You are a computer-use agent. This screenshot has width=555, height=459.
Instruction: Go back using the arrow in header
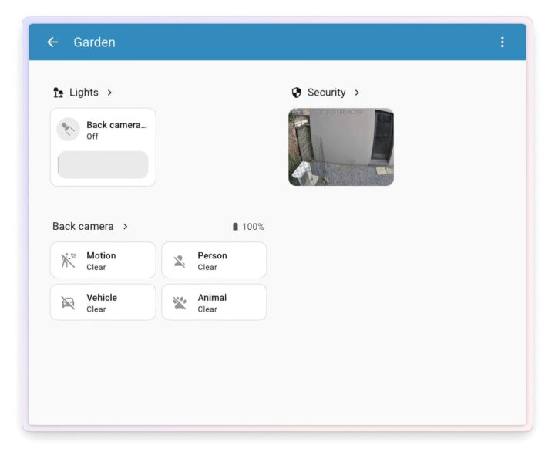[x=52, y=42]
